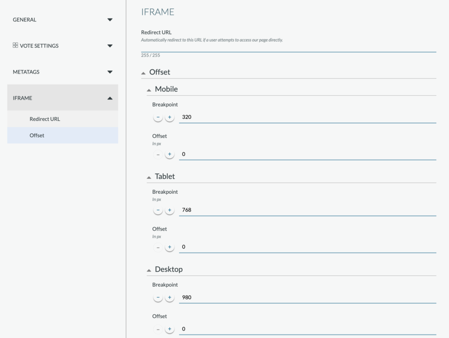
Task: Increase the Mobile Breakpoint value with plus
Action: (170, 117)
